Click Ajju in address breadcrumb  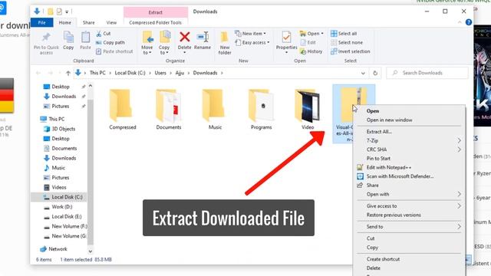pos(180,73)
